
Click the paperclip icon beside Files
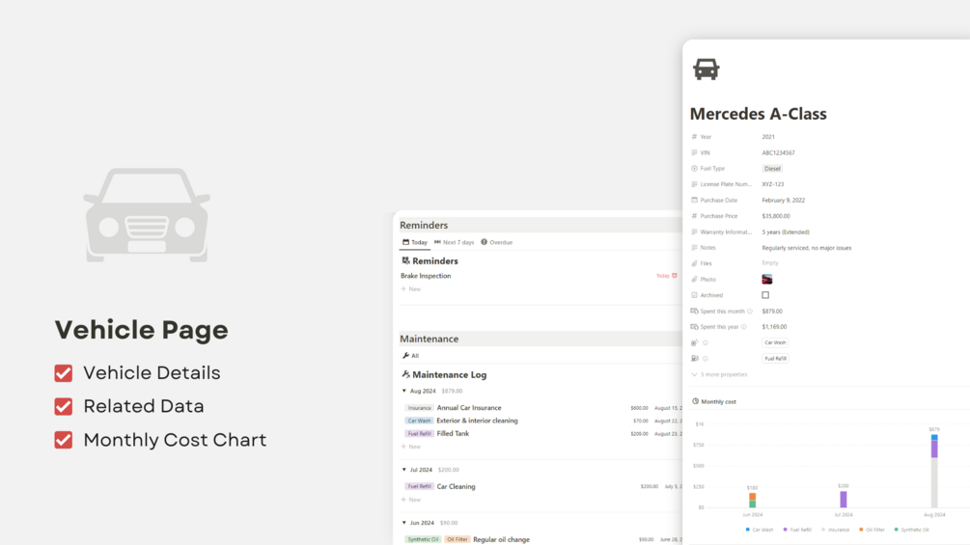694,263
